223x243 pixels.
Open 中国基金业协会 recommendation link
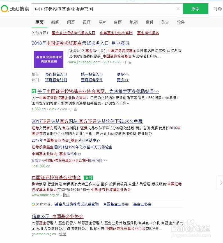coord(116,204)
